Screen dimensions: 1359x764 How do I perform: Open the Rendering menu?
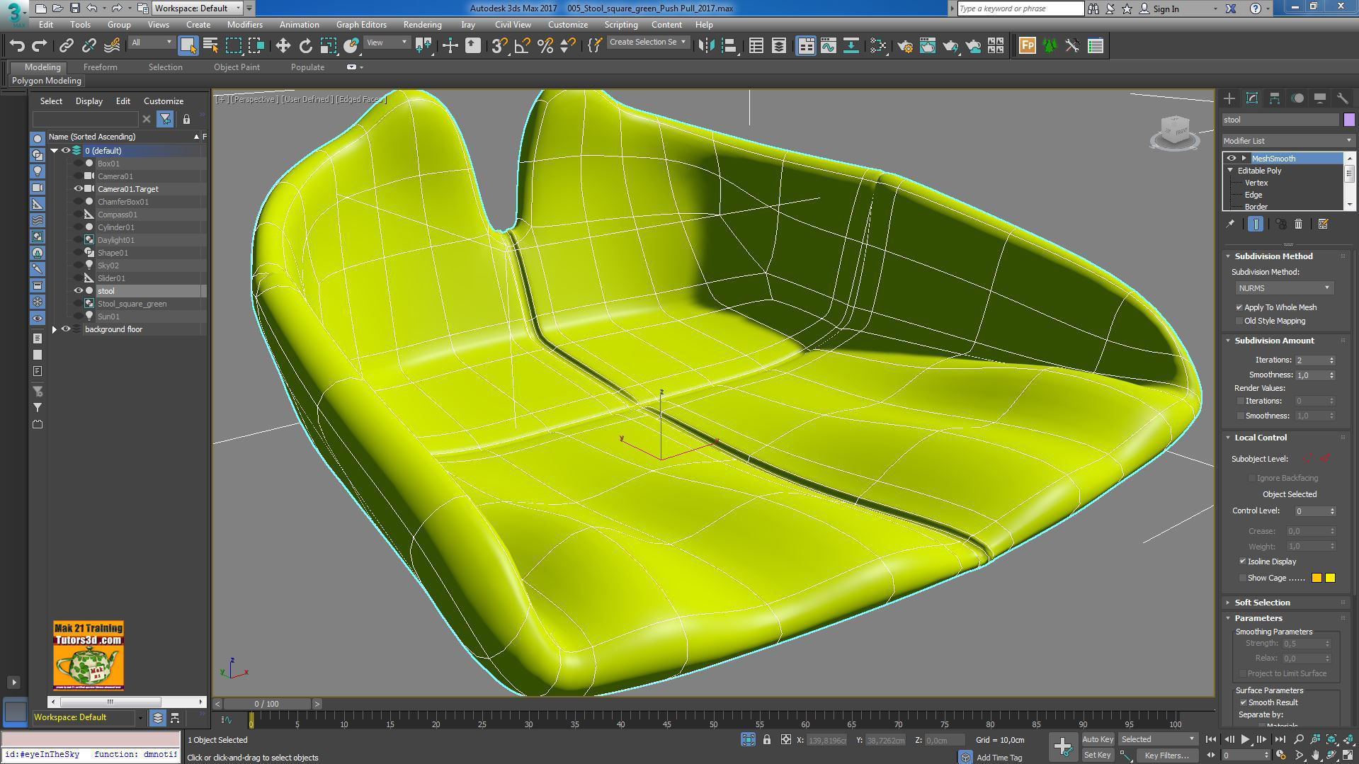(x=422, y=25)
